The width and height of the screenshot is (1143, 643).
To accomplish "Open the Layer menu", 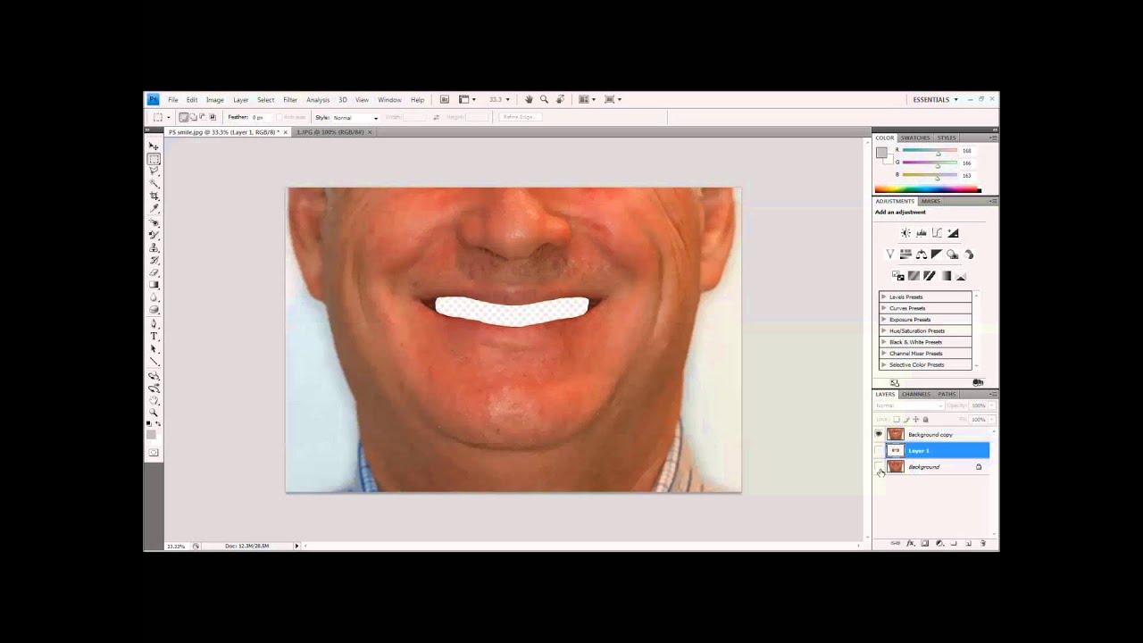I will coord(241,100).
